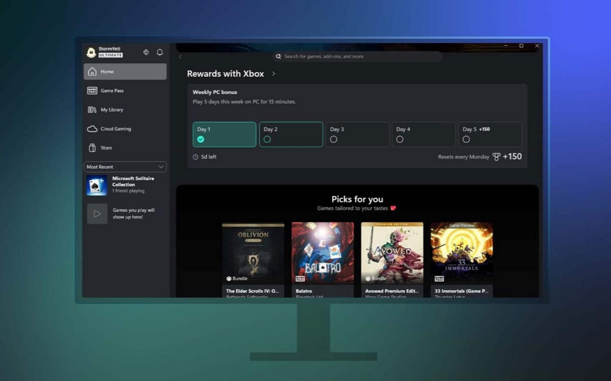The width and height of the screenshot is (611, 381).
Task: Open Game Pass in the sidebar
Action: tap(125, 90)
